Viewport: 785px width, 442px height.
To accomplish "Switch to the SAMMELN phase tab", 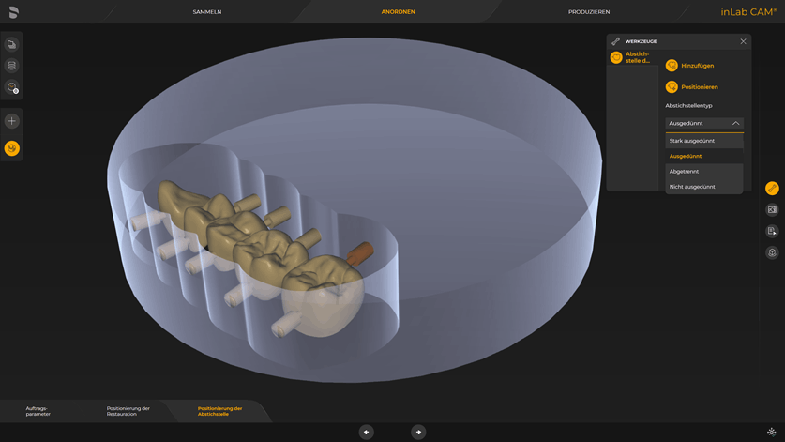I will pyautogui.click(x=207, y=12).
